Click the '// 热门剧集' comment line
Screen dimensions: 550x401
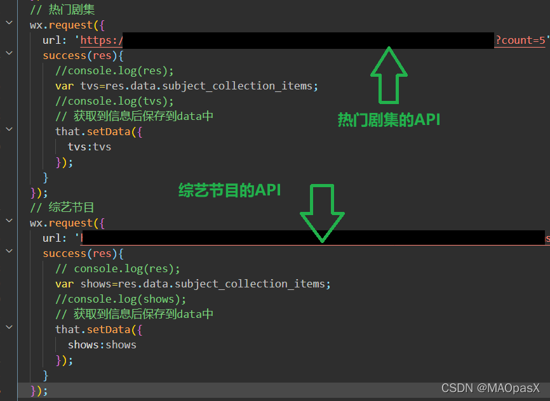pos(62,10)
